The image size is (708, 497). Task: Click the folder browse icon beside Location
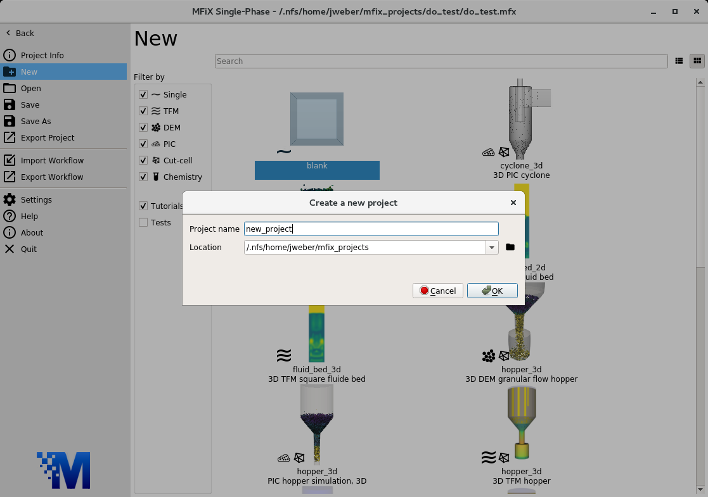[x=510, y=247]
